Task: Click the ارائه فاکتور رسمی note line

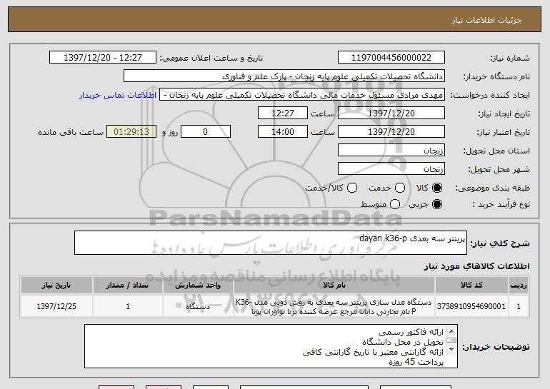Action: (411, 332)
